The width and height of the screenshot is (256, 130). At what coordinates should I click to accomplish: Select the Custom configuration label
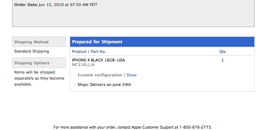point(100,75)
